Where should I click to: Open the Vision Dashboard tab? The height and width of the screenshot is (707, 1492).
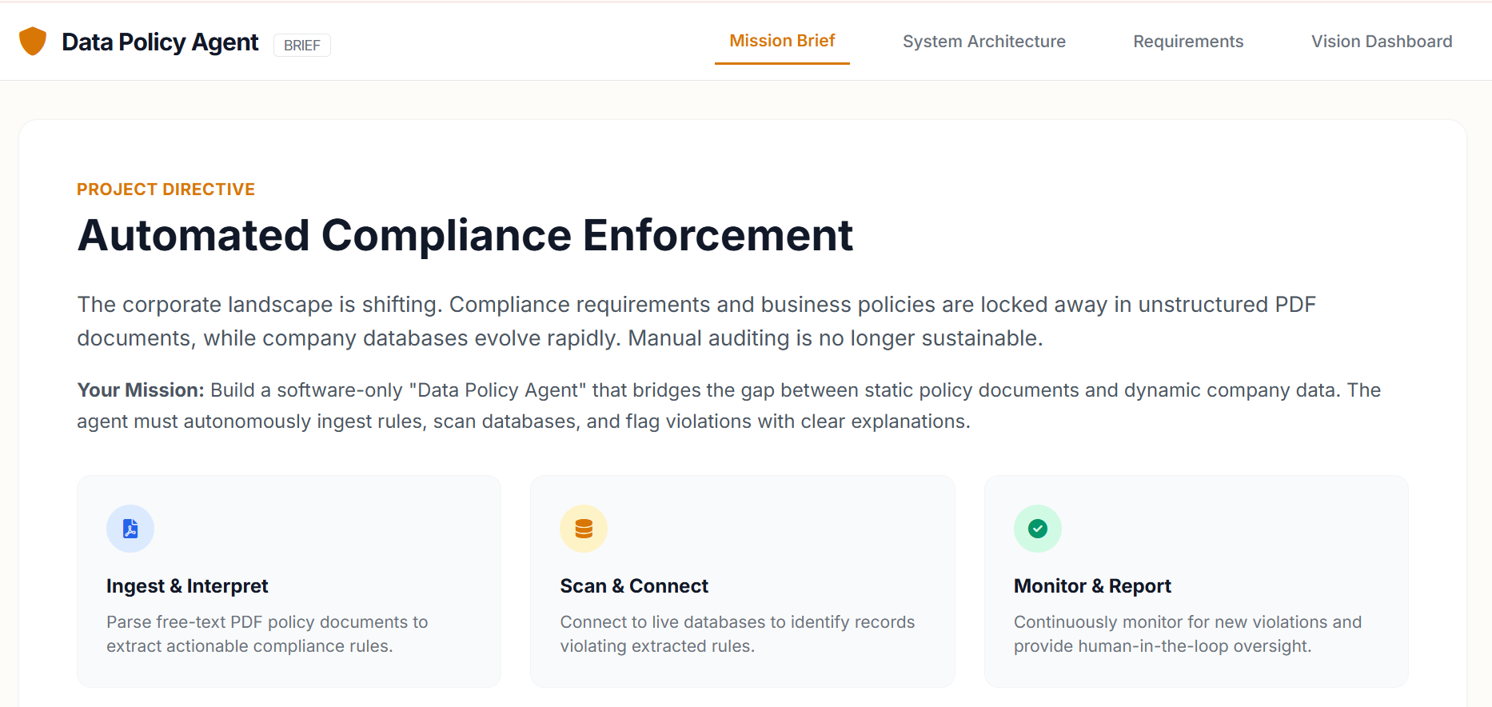pos(1382,42)
